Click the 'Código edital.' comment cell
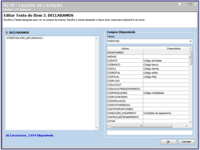This screenshot has width=200, height=150. click(x=166, y=73)
